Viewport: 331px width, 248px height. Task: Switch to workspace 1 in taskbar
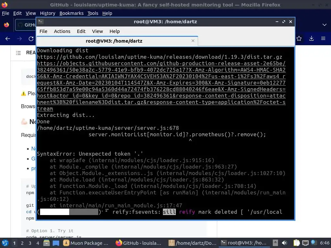[x=14, y=243]
